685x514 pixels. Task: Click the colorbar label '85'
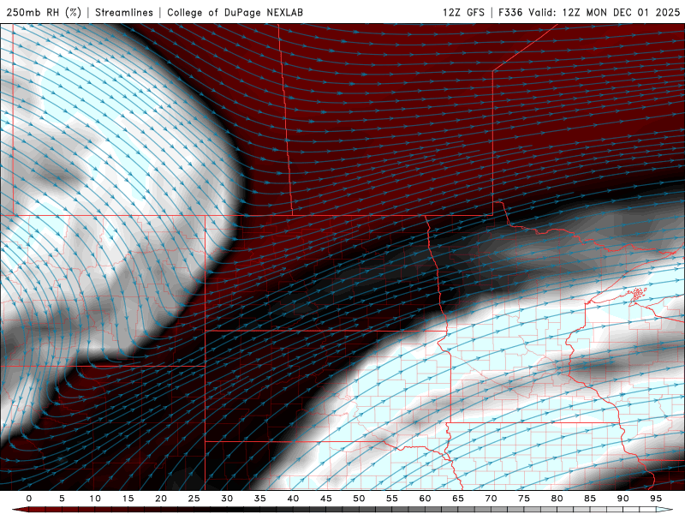[590, 499]
